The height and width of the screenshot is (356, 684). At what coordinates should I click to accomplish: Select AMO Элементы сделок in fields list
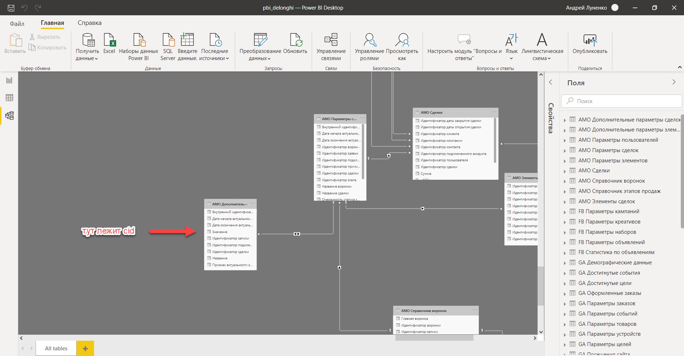(607, 201)
